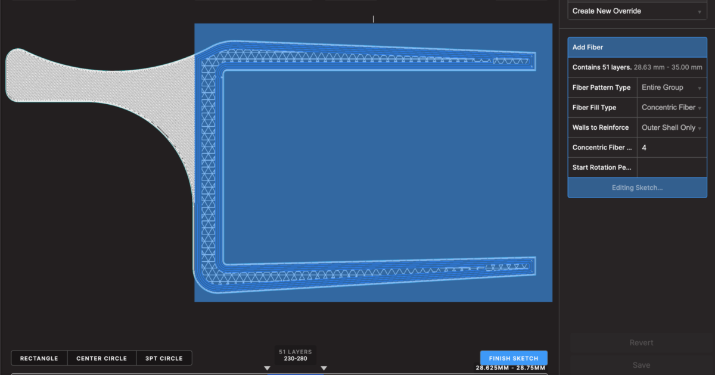Viewport: 715px width, 375px height.
Task: Click the left layer range marker arrow
Action: (267, 368)
